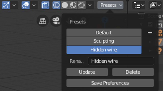The width and height of the screenshot is (163, 91).
Task: Switch to rendered viewport shading
Action: [81, 5]
